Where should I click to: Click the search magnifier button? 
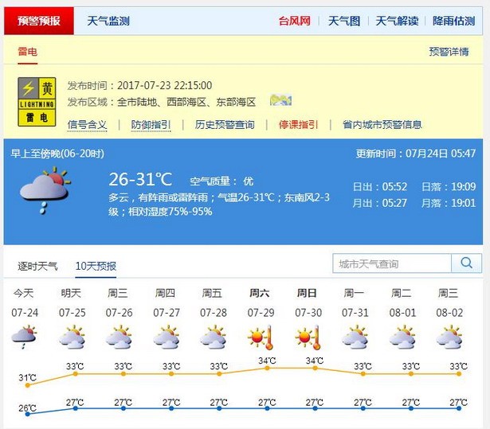click(466, 263)
